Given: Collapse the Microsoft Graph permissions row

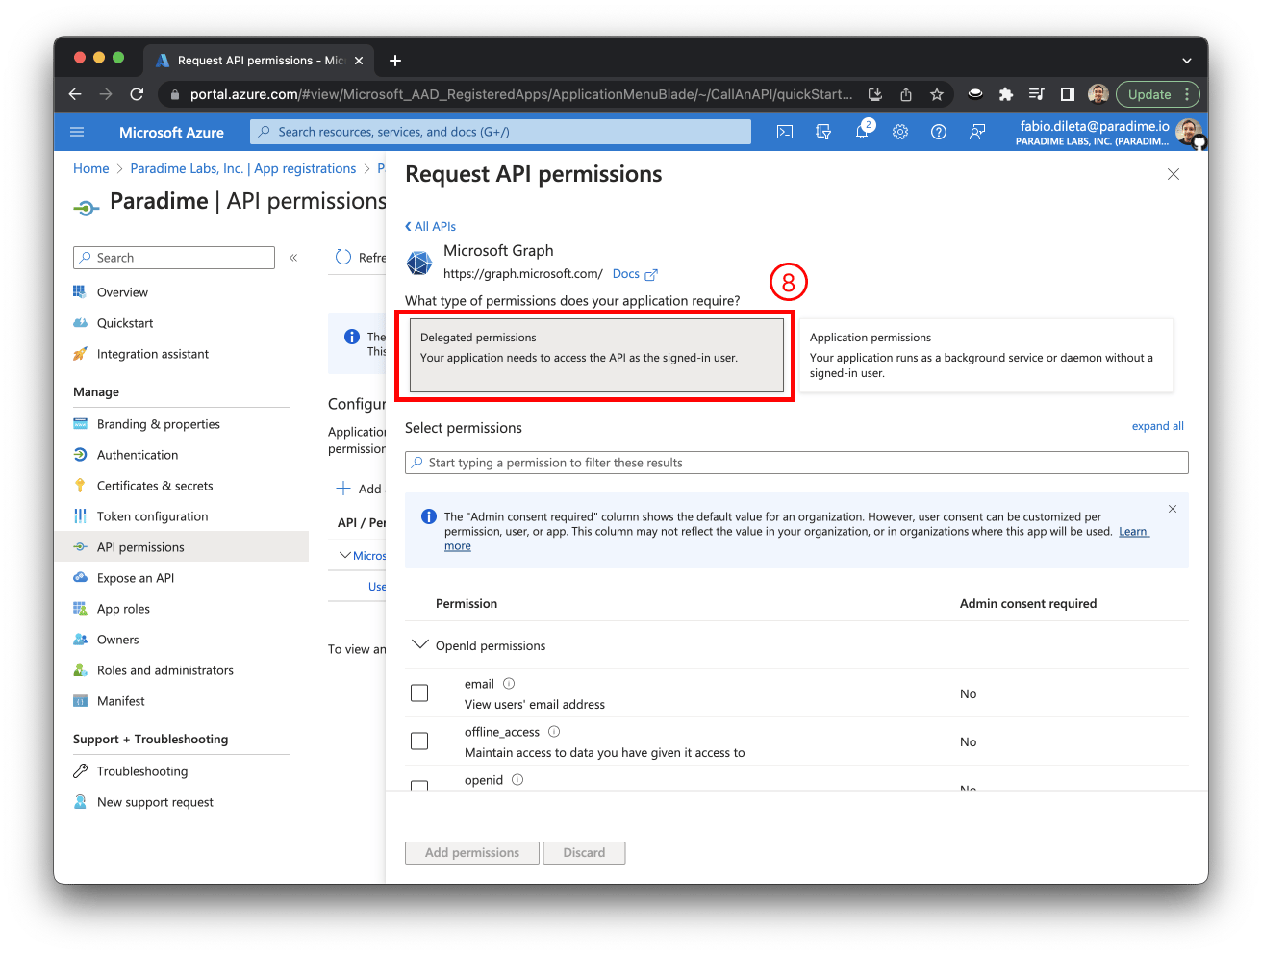Looking at the screenshot, I should [x=345, y=556].
